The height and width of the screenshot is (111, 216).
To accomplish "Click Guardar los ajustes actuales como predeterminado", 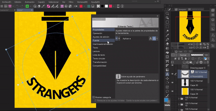I will [142, 100].
